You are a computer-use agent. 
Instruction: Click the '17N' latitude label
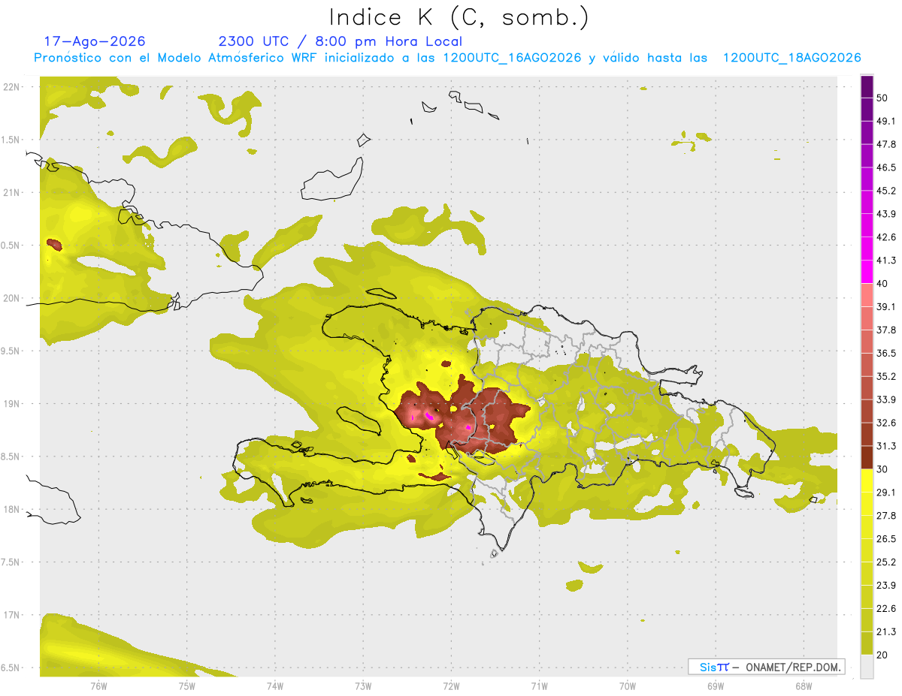12,615
